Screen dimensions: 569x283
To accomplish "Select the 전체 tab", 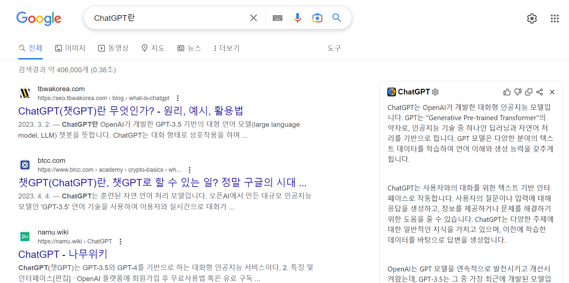I will (x=30, y=48).
